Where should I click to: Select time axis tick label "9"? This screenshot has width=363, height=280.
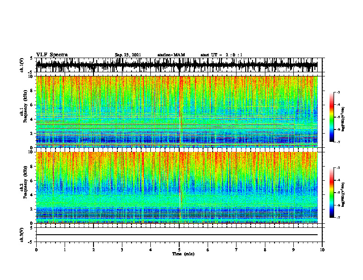coord(293,250)
